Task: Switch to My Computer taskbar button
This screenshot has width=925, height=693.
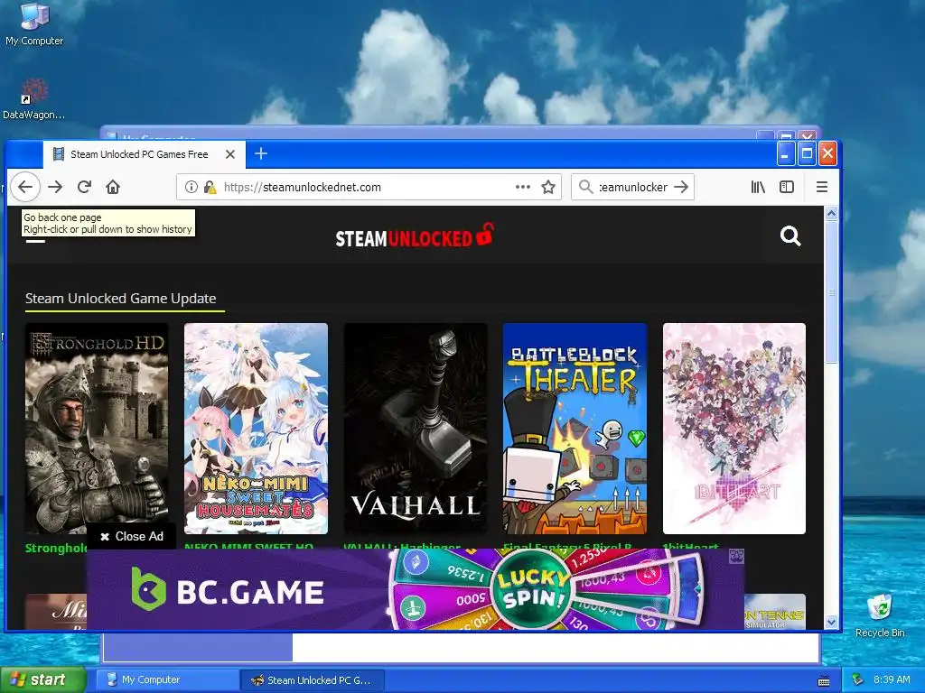Action: [x=167, y=679]
